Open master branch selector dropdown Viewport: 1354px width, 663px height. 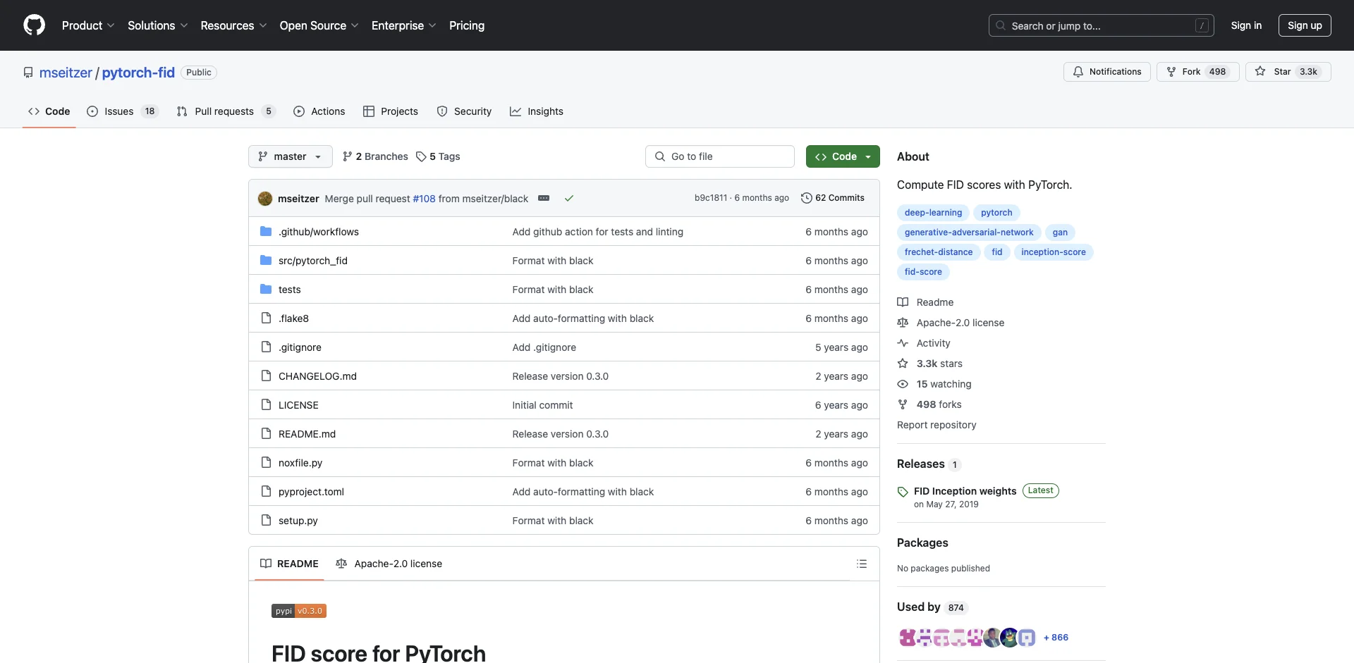290,156
